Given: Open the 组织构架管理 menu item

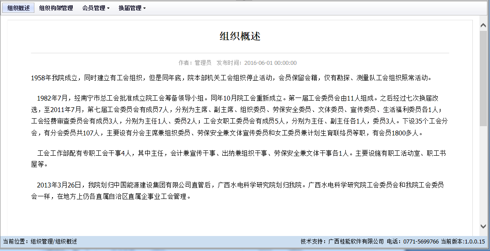Looking at the screenshot, I should point(56,8).
